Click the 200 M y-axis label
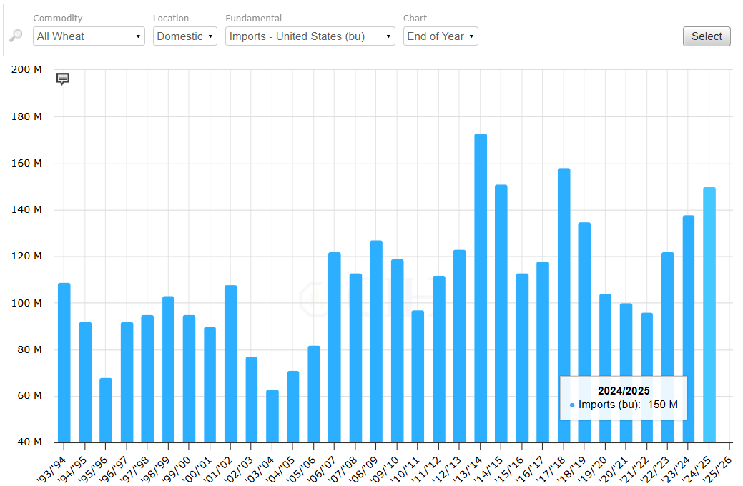 point(28,69)
